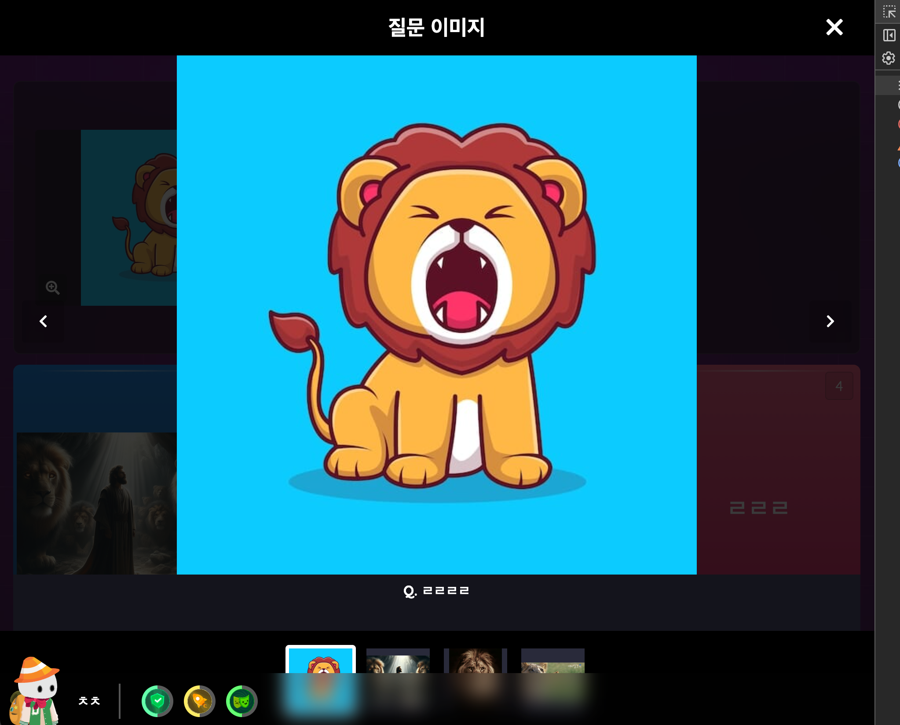Viewport: 900px width, 725px height.
Task: Go to previous image with left chevron
Action: click(x=43, y=321)
